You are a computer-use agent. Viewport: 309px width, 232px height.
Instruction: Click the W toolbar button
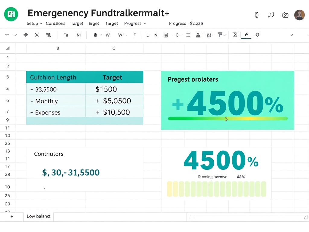[x=108, y=35]
